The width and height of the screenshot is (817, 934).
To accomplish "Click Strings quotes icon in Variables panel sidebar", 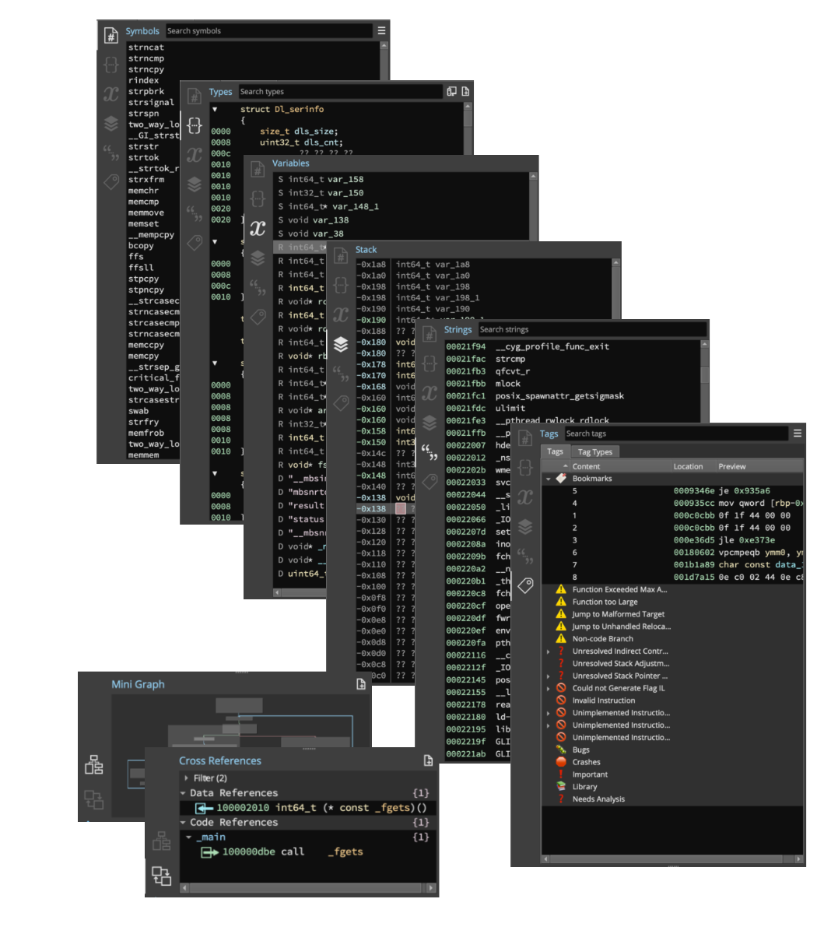I will click(258, 288).
